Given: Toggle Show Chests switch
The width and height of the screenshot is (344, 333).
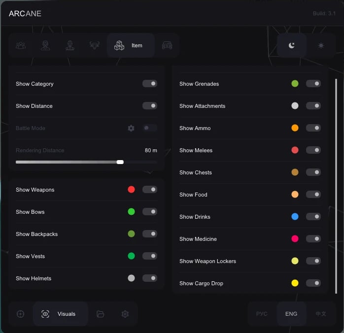Looking at the screenshot, I should click(x=313, y=172).
